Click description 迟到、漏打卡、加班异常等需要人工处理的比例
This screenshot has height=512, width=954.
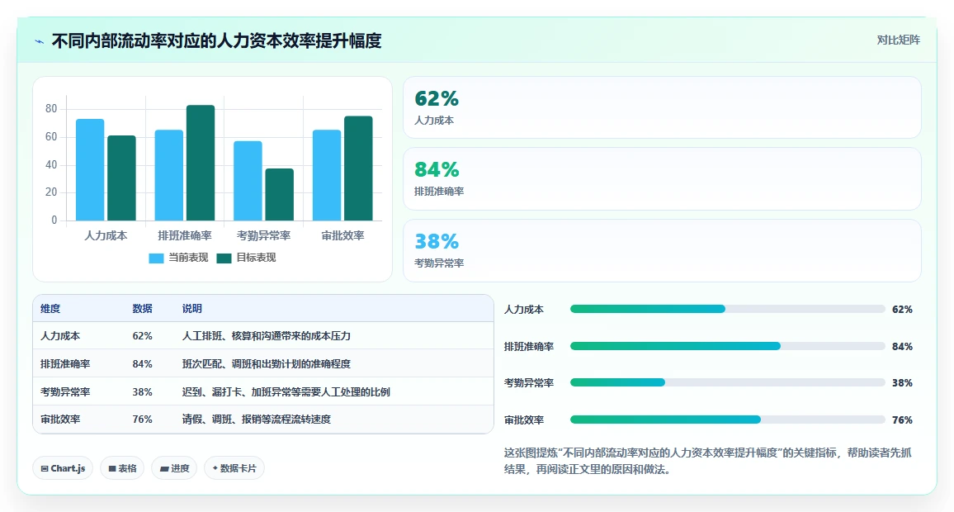pyautogui.click(x=286, y=392)
